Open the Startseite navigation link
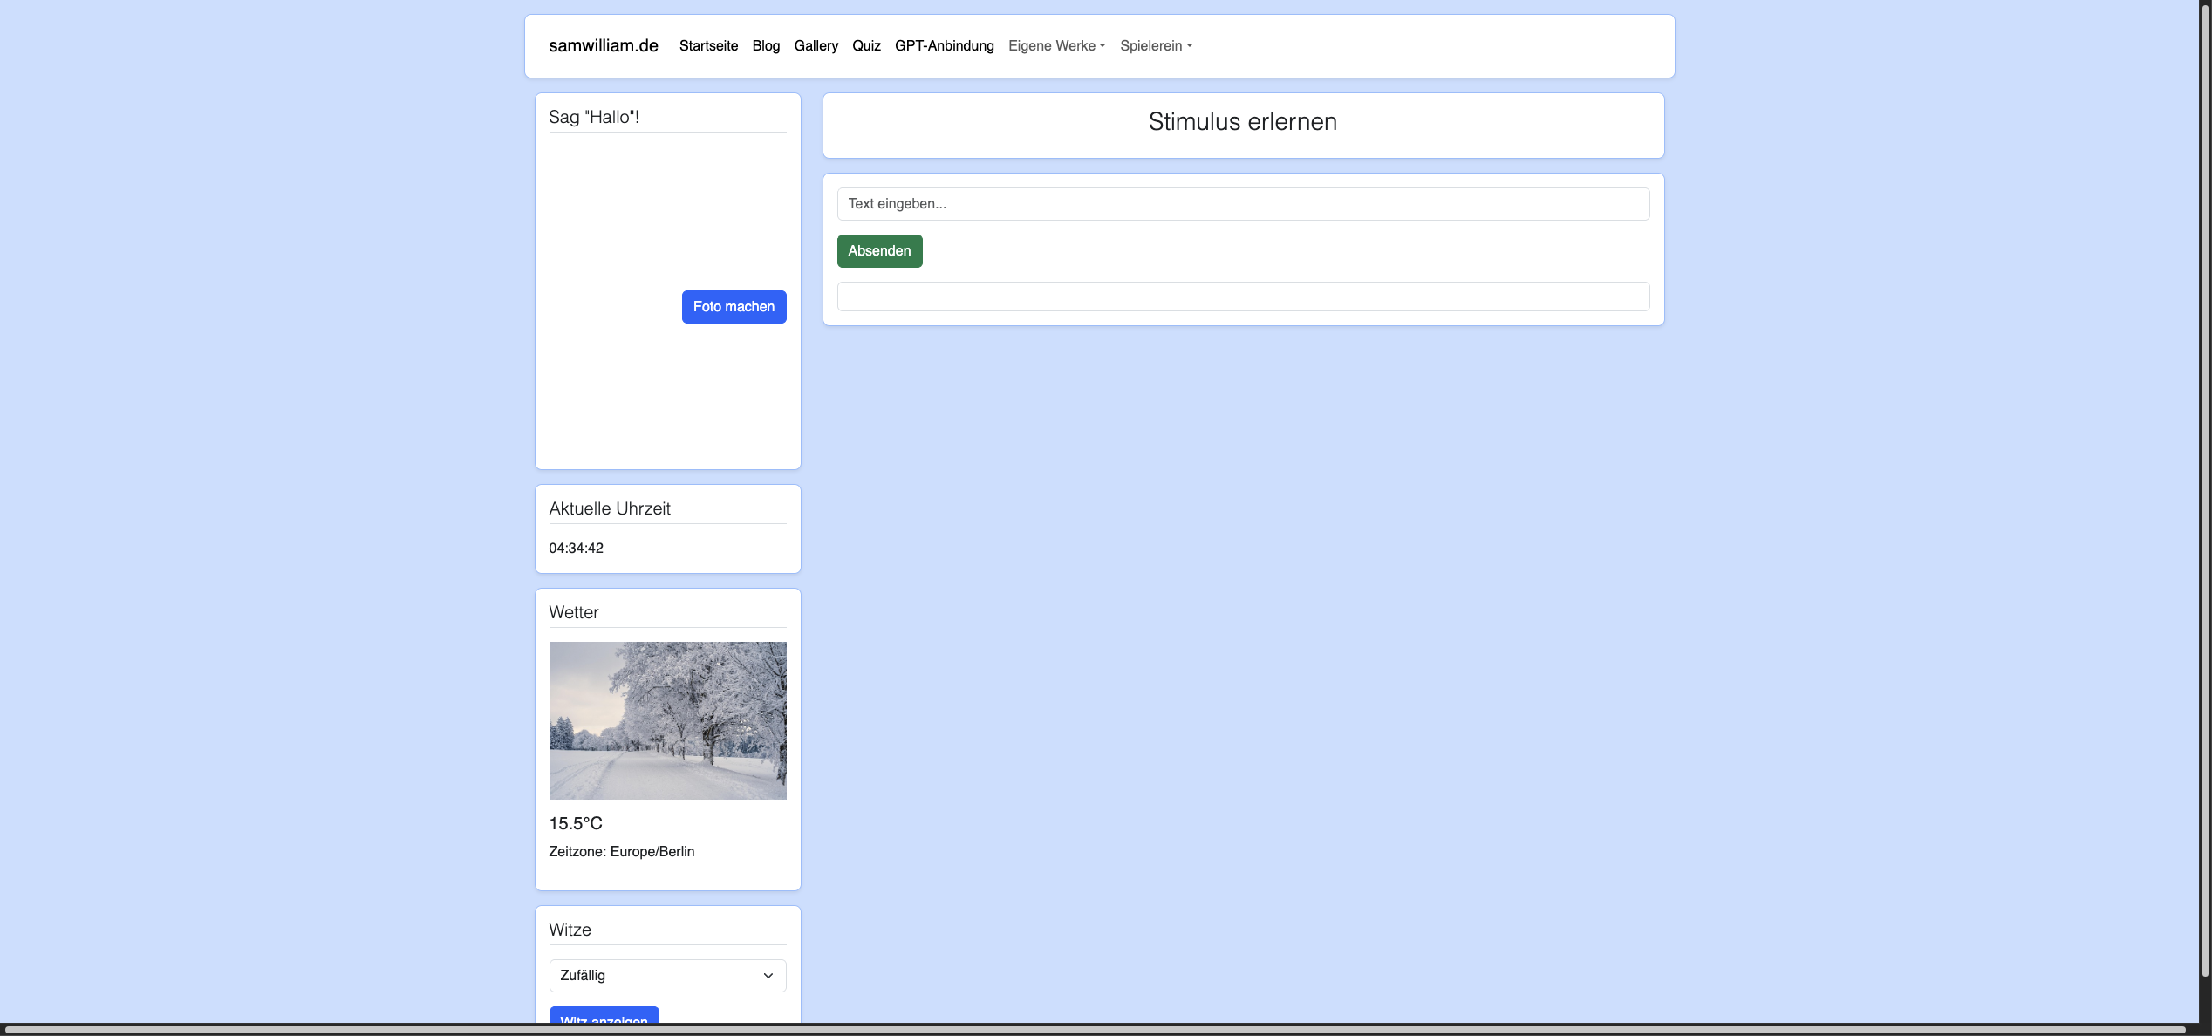Image resolution: width=2212 pixels, height=1036 pixels. 708,45
